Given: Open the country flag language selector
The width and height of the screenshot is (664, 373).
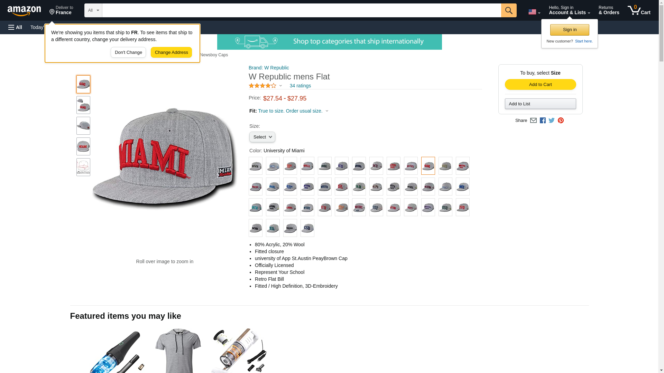Looking at the screenshot, I should pyautogui.click(x=534, y=12).
